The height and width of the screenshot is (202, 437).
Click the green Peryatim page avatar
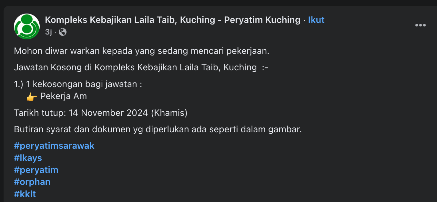[x=27, y=26]
